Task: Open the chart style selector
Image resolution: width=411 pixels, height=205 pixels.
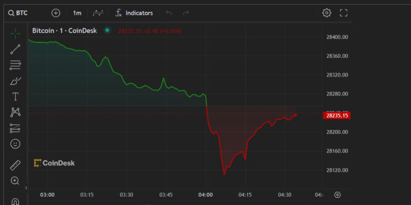Action: pos(98,13)
